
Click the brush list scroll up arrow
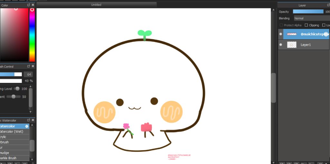(x=32, y=125)
